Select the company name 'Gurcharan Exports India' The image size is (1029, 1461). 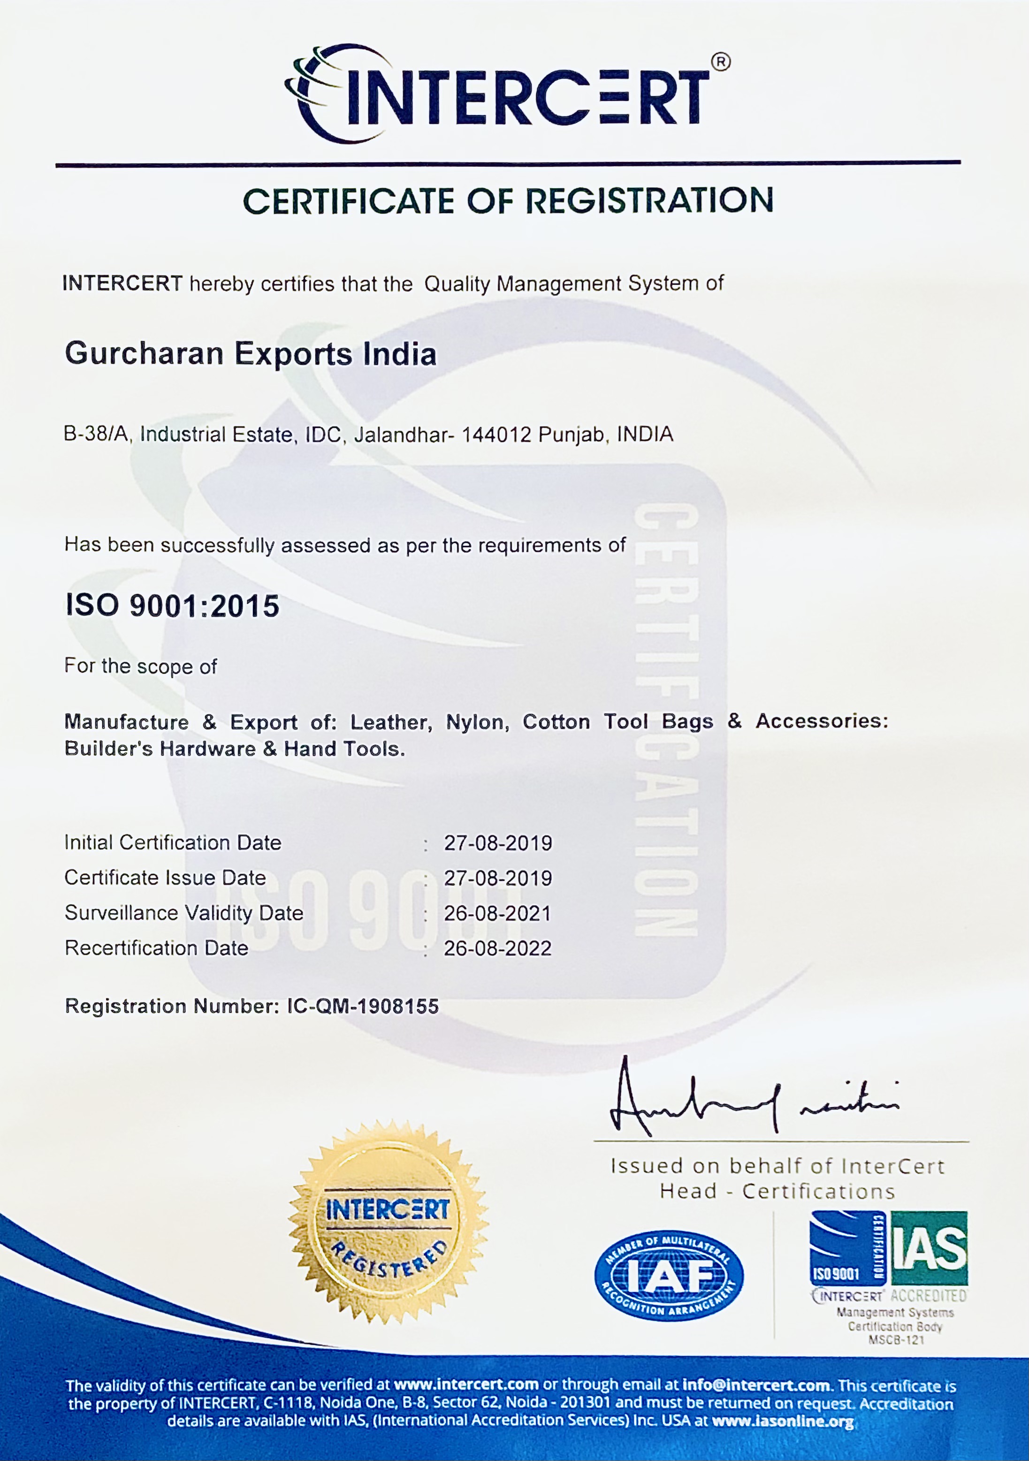point(251,354)
